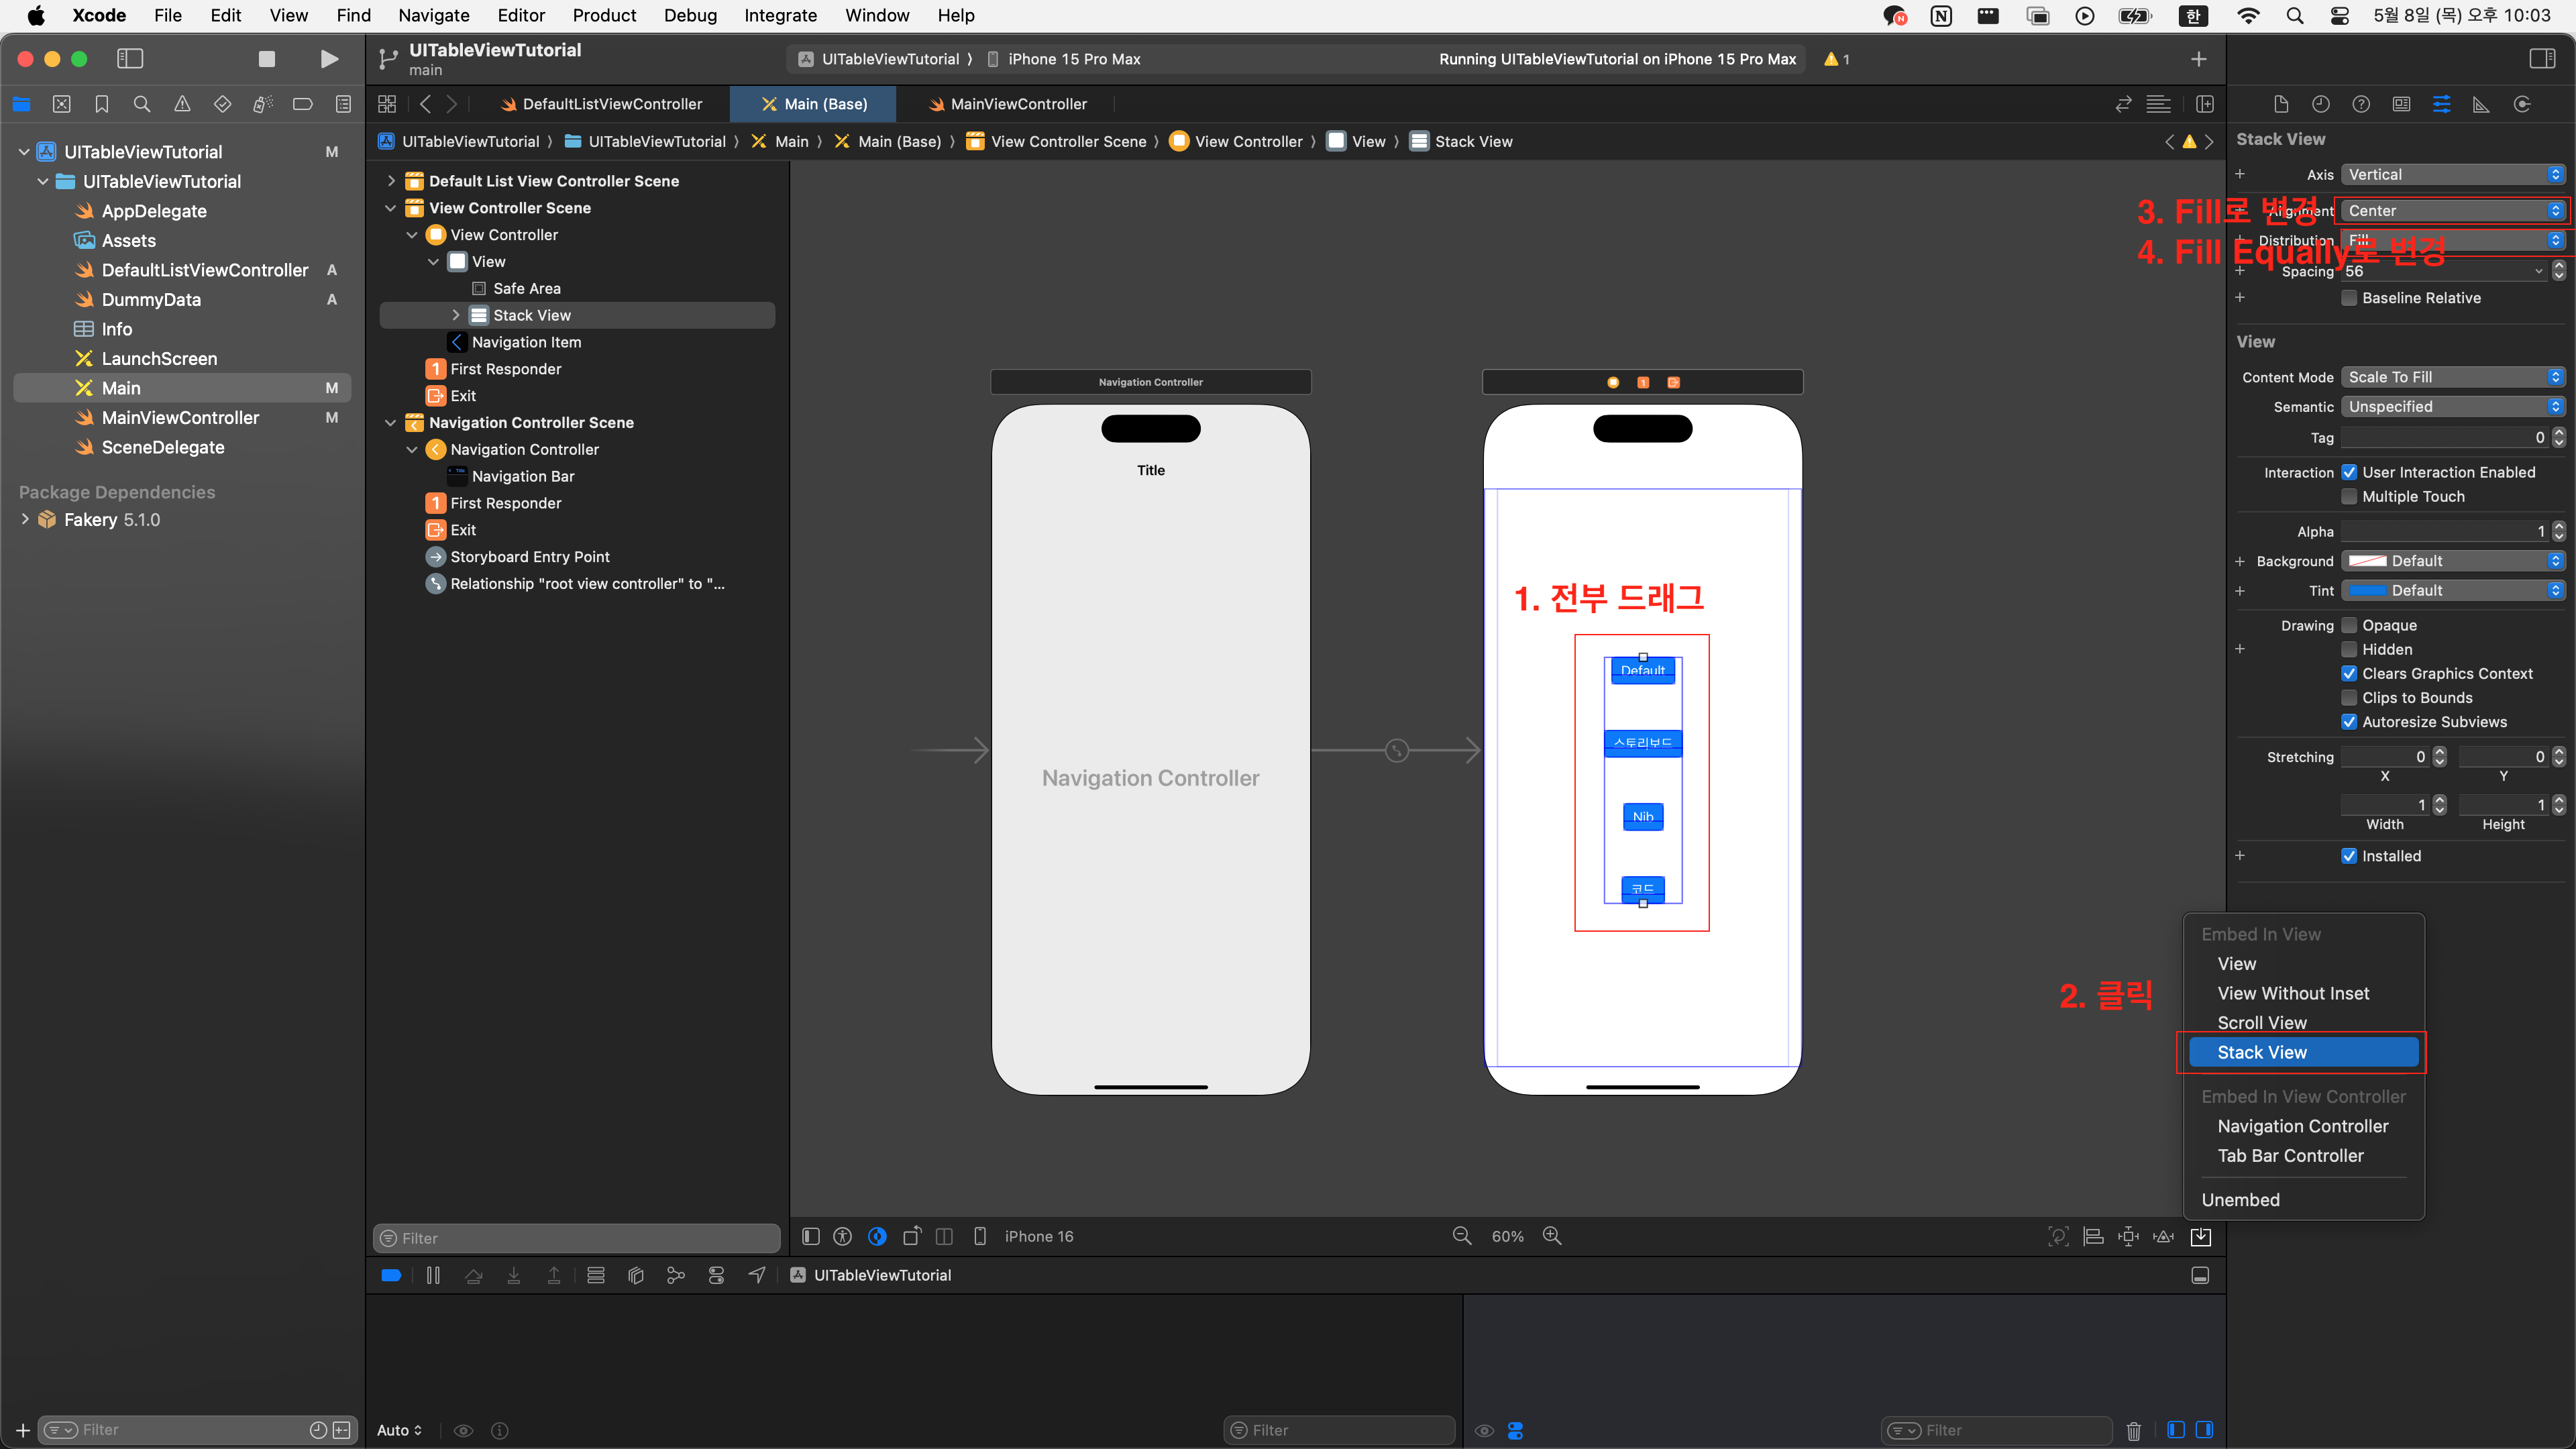Open the Connections inspector icon
2576x1449 pixels.
coord(2522,104)
